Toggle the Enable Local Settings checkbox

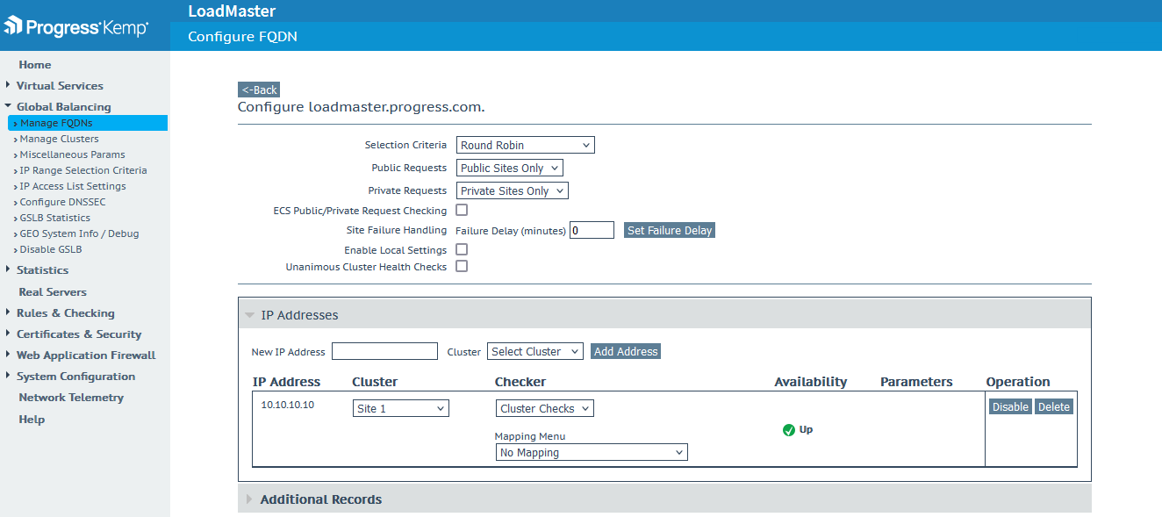click(462, 249)
